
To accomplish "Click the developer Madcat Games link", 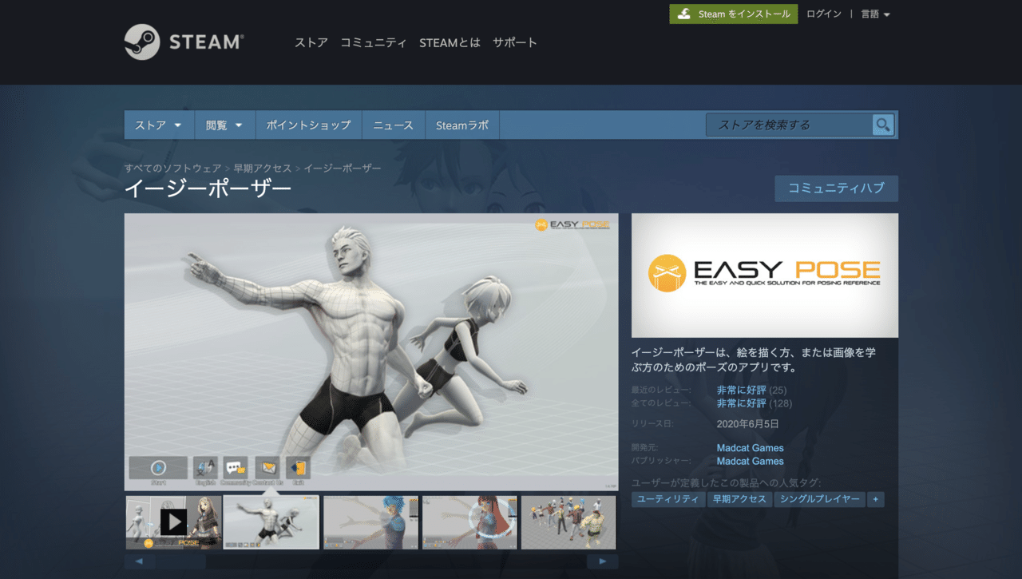I will coord(750,448).
